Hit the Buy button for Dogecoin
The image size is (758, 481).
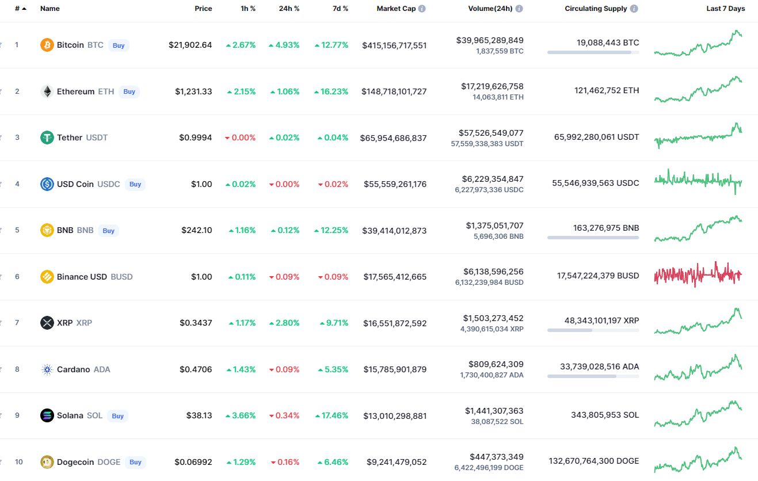click(x=135, y=462)
